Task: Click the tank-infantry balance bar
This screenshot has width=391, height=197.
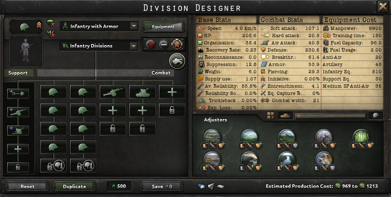Action: click(x=330, y=115)
